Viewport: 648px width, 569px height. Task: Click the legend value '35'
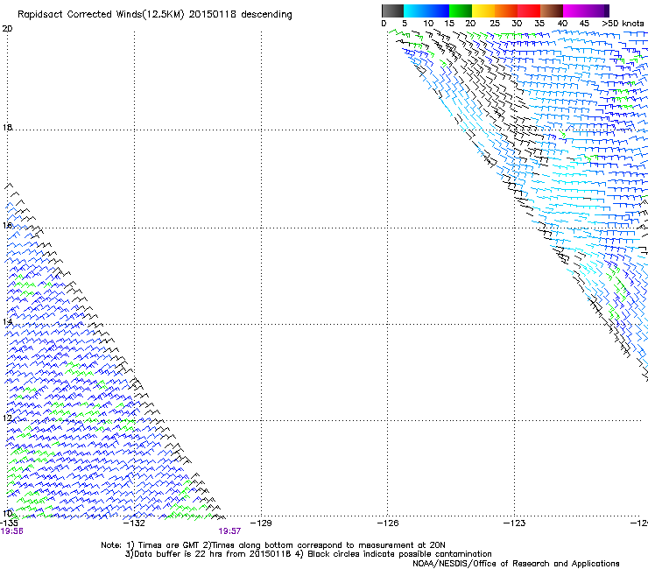click(539, 24)
